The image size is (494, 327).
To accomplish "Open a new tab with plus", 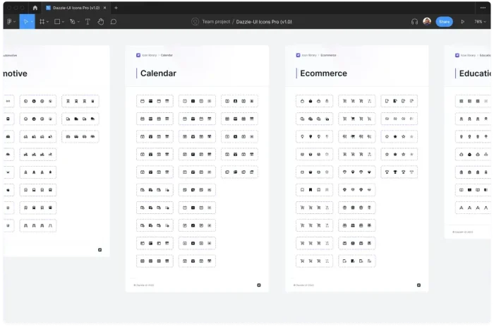I will [x=116, y=8].
